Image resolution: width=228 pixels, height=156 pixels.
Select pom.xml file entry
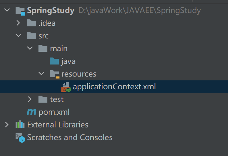click(x=54, y=112)
